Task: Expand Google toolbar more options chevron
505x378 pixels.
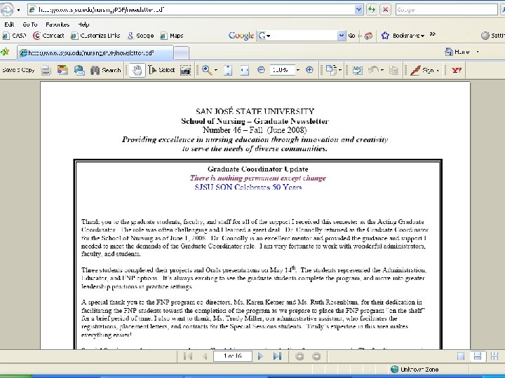Action: pos(433,34)
